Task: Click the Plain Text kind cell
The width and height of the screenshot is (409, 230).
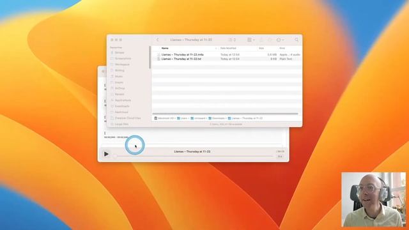Action: click(286, 59)
